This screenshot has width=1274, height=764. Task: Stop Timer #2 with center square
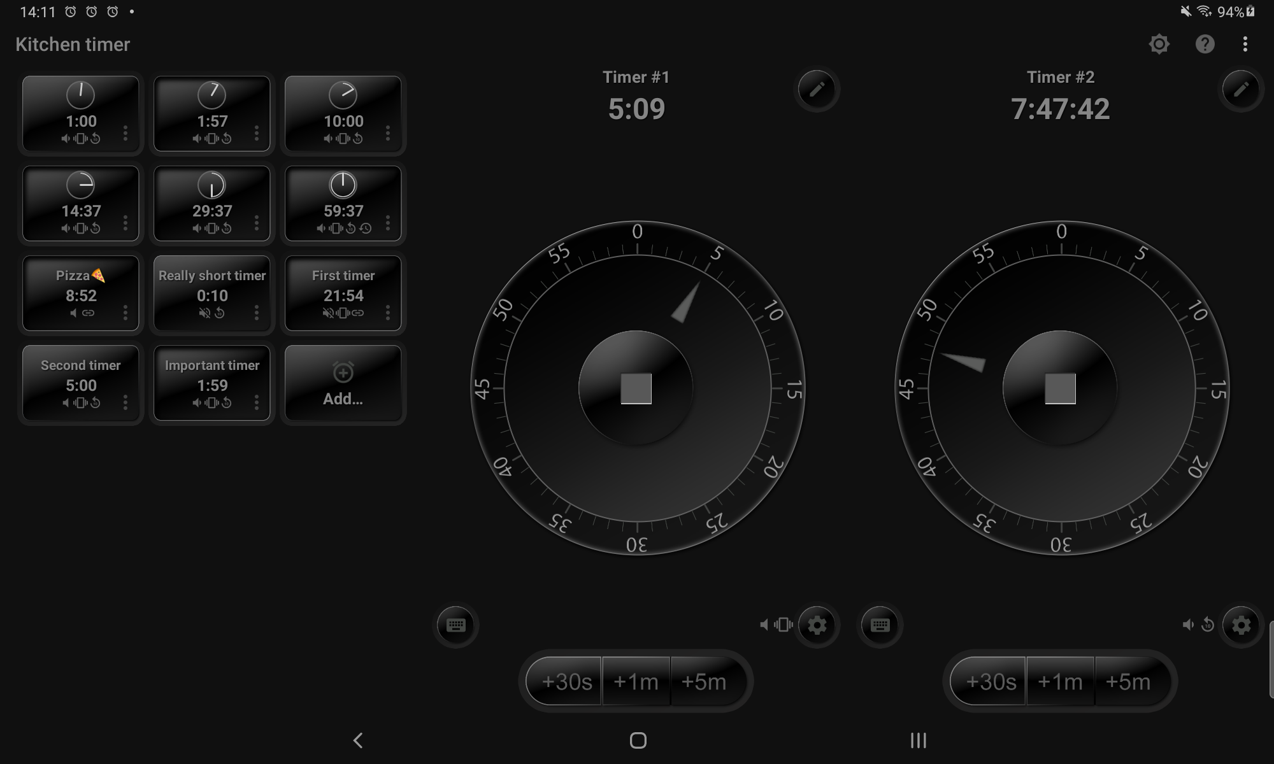(x=1060, y=388)
